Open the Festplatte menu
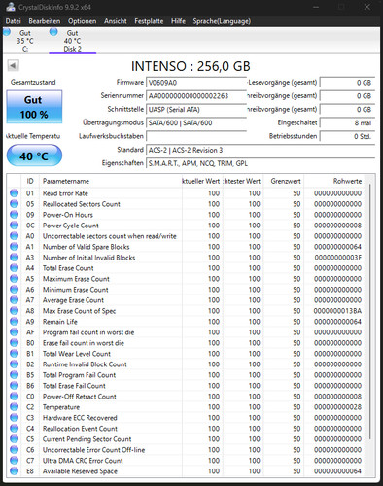The image size is (383, 486). [149, 21]
